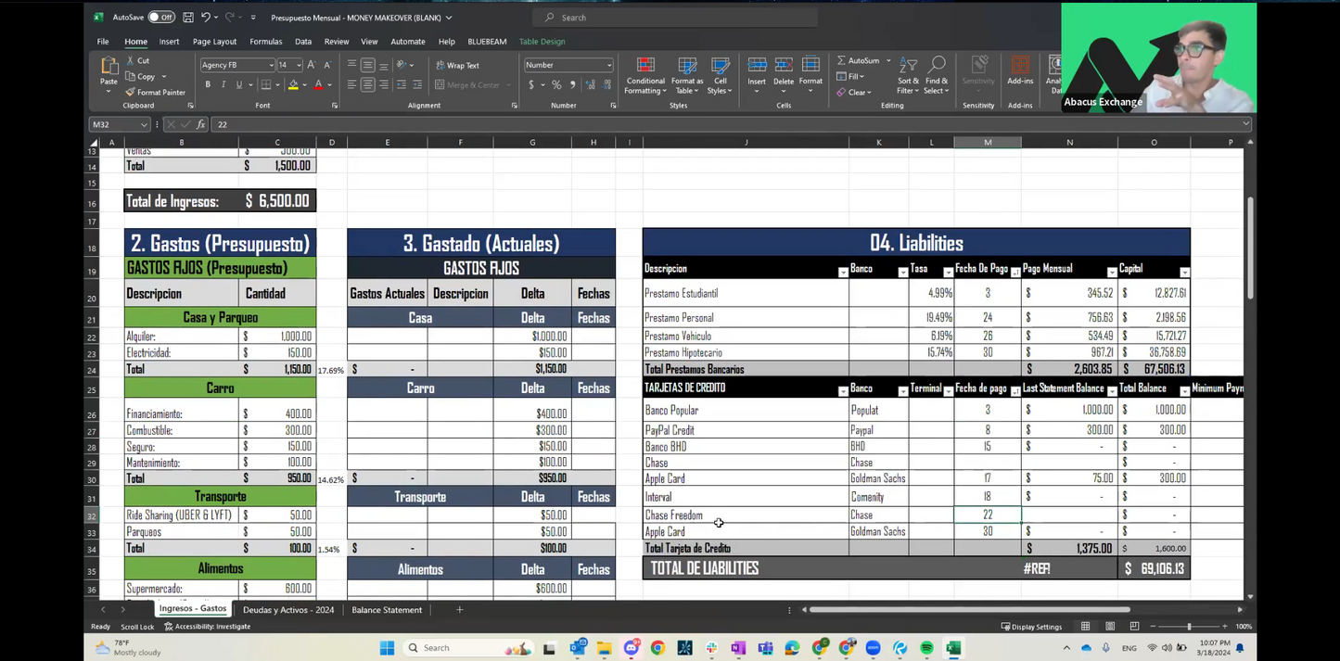
Task: Expand the font name combo box
Action: tap(271, 65)
